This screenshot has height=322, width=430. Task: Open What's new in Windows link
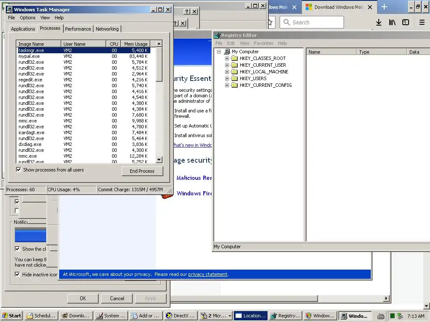(192, 145)
